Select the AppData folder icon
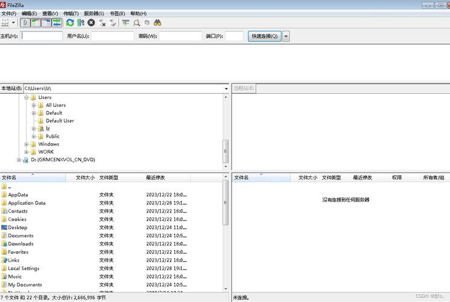Image resolution: width=450 pixels, height=302 pixels. [x=4, y=194]
